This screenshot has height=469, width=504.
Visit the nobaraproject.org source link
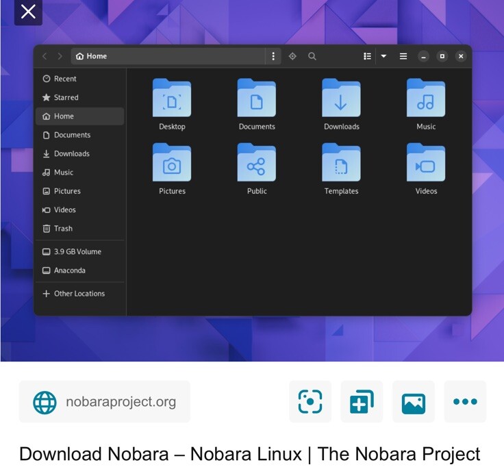pyautogui.click(x=105, y=401)
